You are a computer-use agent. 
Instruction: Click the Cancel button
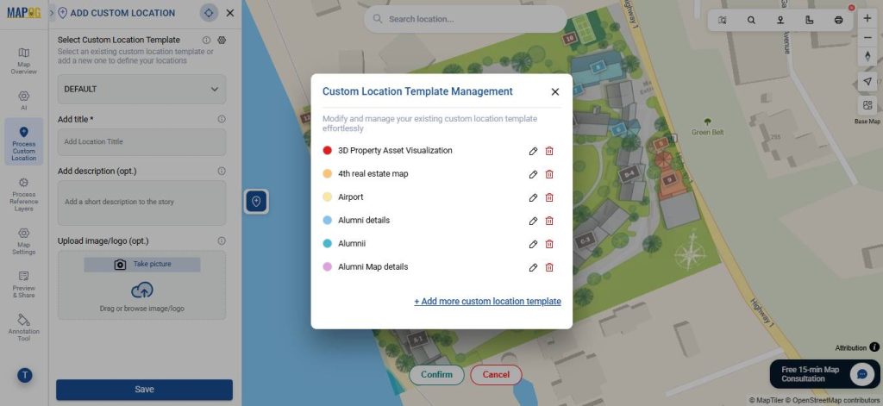pyautogui.click(x=496, y=374)
